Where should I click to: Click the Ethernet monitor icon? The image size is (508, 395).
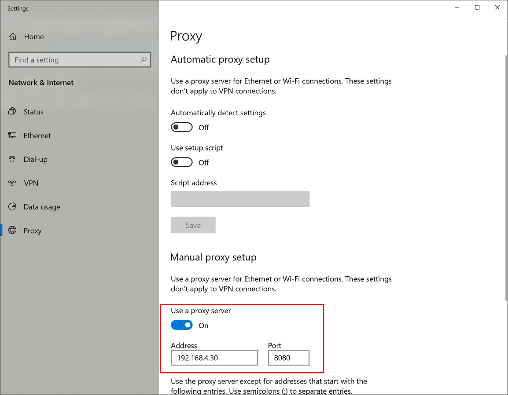[x=12, y=135]
